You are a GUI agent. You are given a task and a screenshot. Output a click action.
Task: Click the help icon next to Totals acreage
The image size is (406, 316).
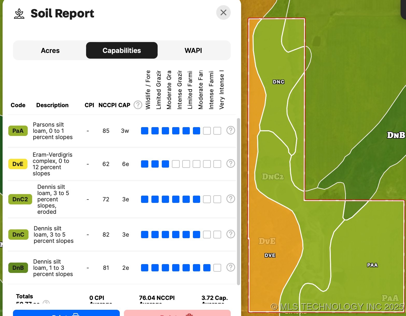(46, 302)
